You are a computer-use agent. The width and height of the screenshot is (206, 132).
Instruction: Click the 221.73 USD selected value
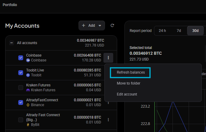click(139, 59)
